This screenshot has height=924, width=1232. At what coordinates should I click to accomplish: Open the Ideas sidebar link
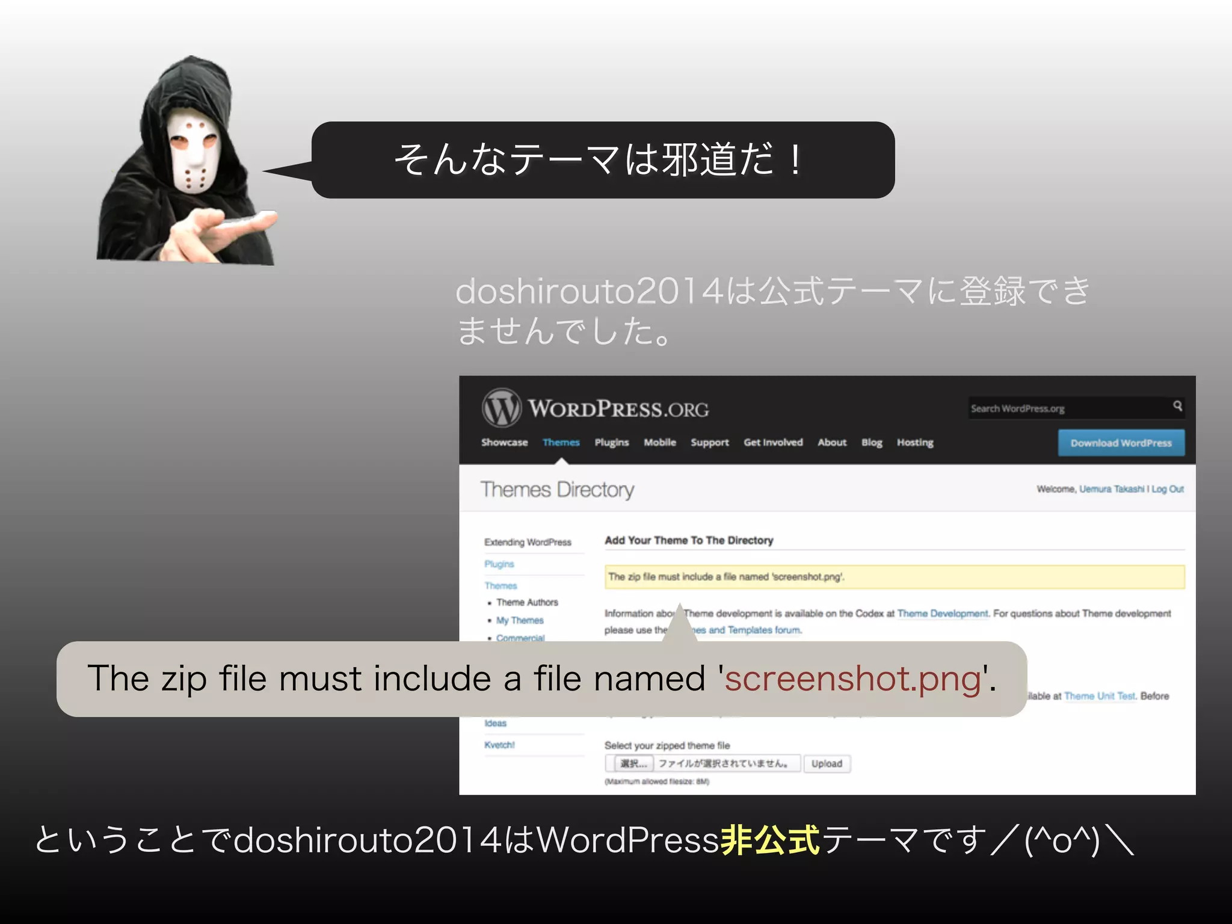(495, 723)
